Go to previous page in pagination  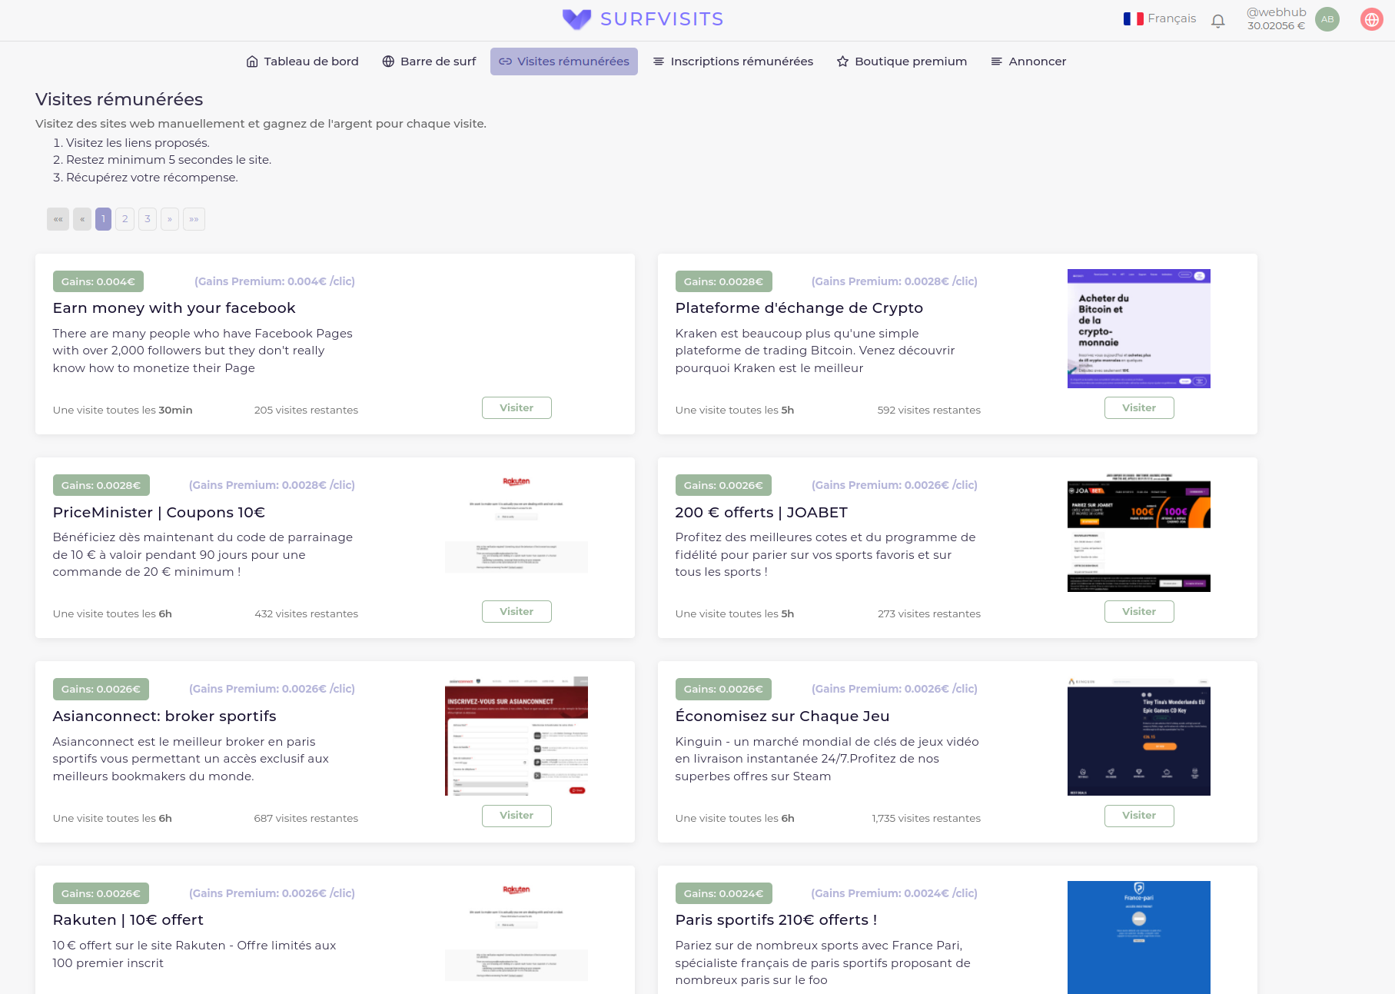[82, 219]
